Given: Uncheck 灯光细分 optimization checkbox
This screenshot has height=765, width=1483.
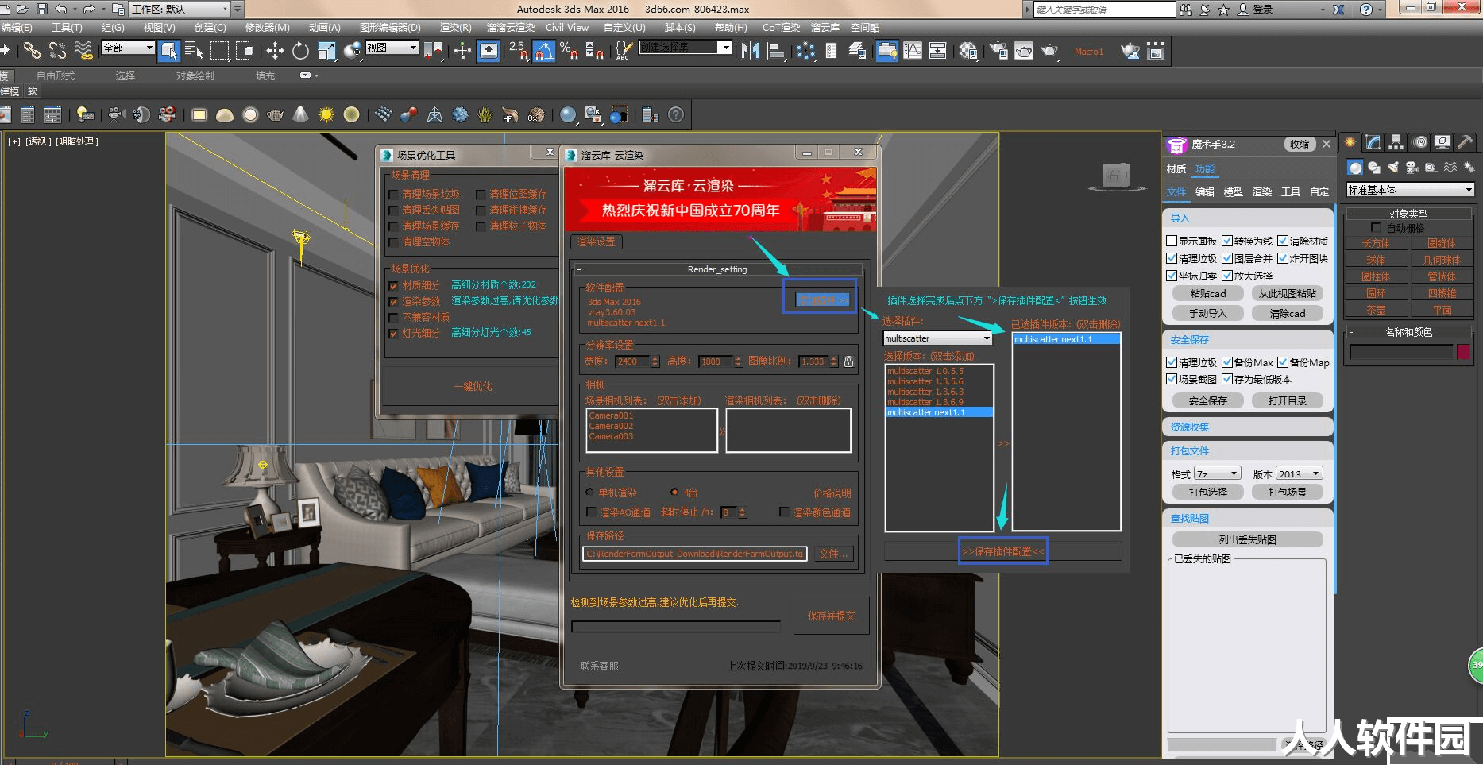Looking at the screenshot, I should coord(393,334).
